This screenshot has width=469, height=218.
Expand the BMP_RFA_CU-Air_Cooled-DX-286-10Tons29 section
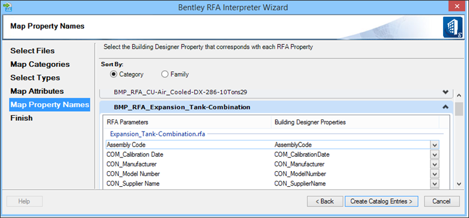coord(446,92)
